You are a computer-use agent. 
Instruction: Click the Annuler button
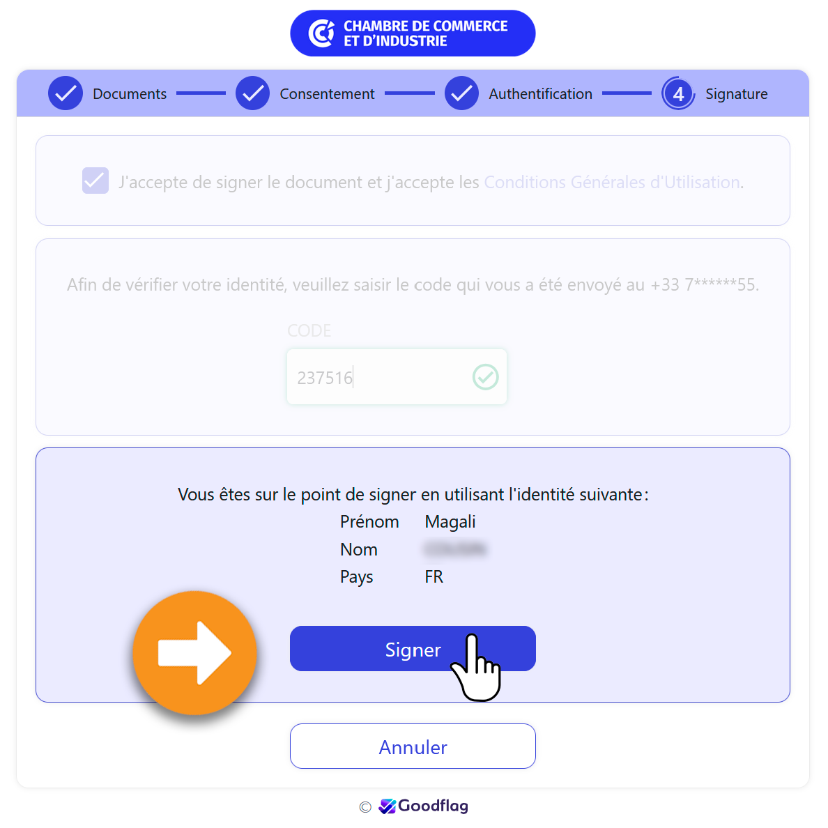coord(413,746)
